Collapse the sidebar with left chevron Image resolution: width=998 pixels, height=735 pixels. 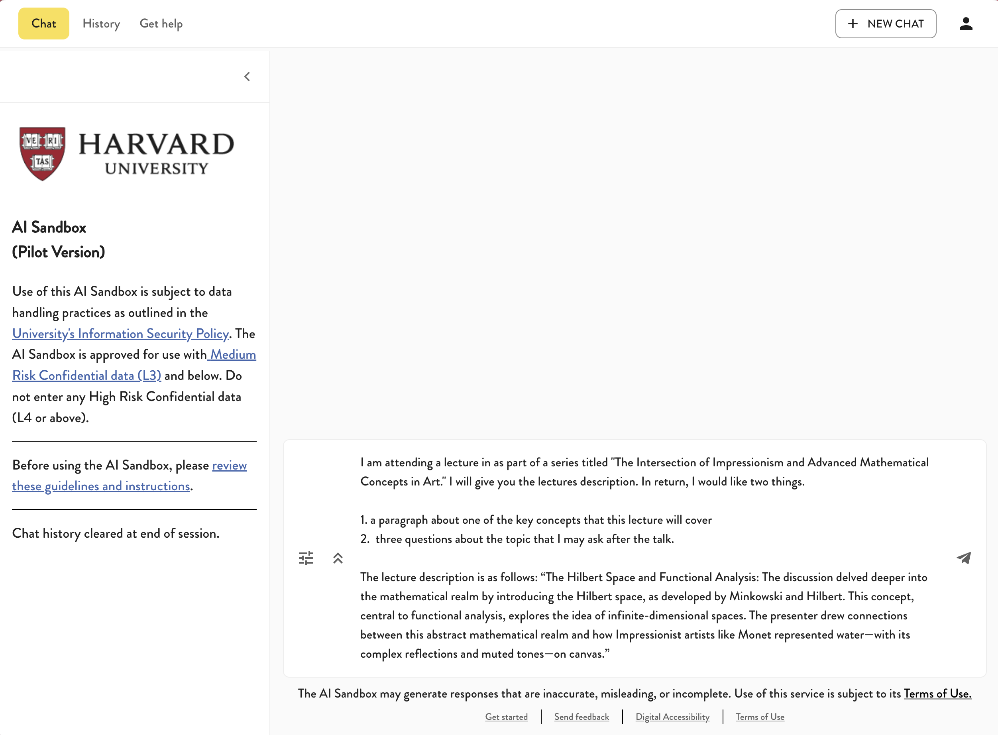pos(248,77)
